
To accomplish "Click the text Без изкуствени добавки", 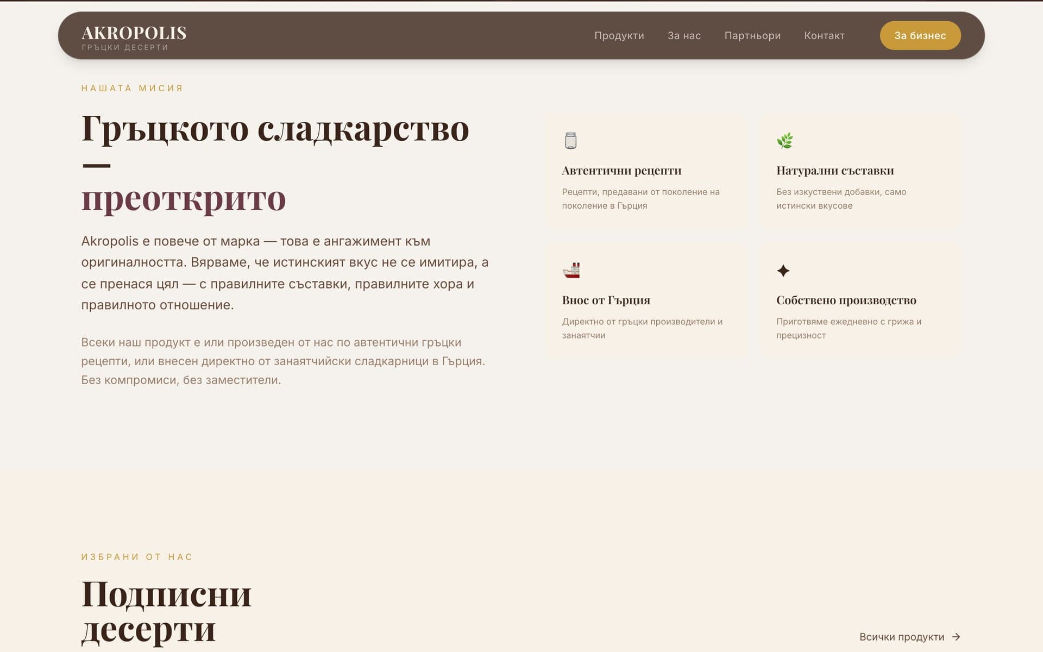I will (x=841, y=199).
